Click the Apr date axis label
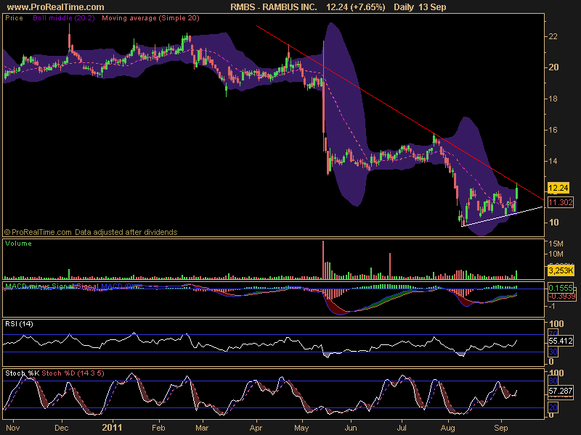This screenshot has width=581, height=435. [256, 428]
